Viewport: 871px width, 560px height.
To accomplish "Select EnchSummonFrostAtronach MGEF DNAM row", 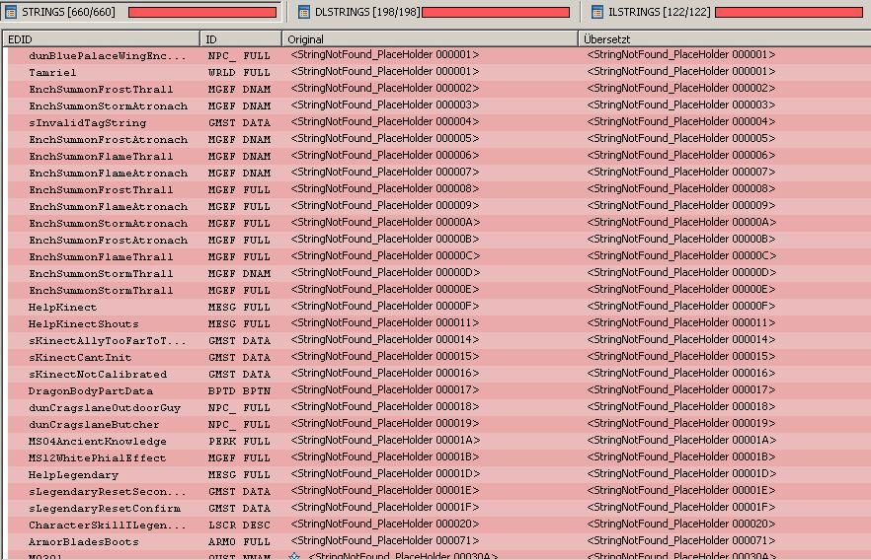I will 438,139.
